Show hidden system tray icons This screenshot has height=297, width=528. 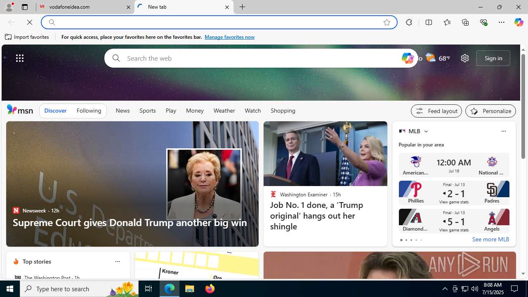point(445,289)
